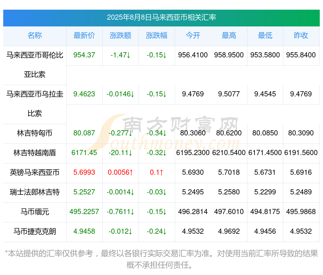Click the change value -20.11↓

[120, 153]
